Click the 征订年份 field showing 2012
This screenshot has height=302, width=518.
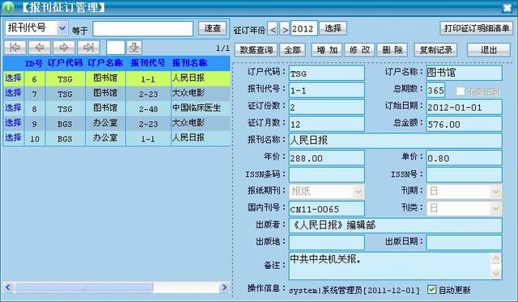pos(304,29)
